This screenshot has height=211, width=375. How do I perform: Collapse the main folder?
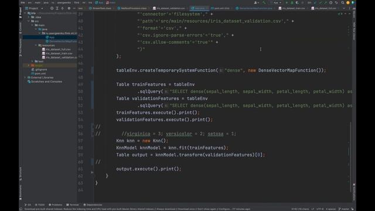point(33,25)
